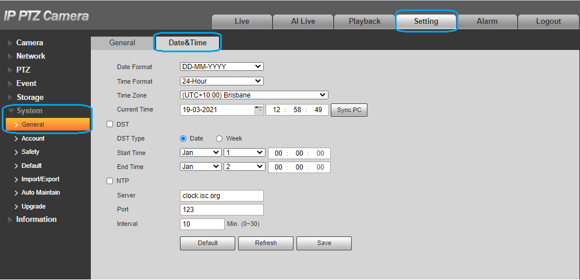
Task: Select the Week DST type radio
Action: (219, 139)
